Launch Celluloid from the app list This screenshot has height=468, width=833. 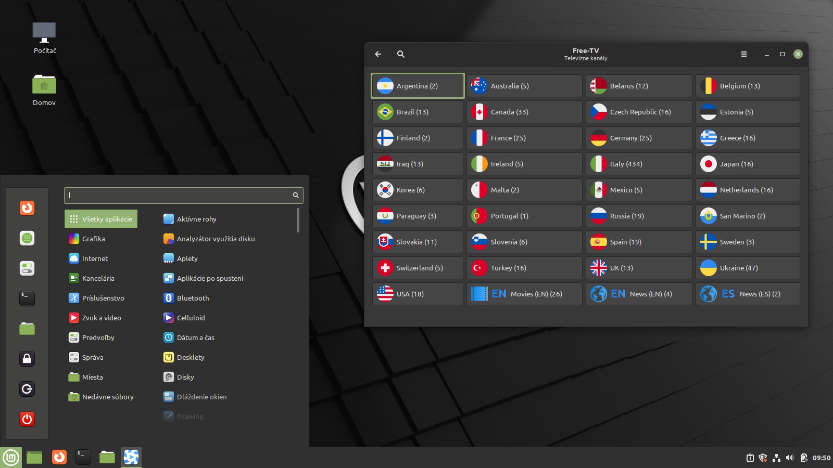pyautogui.click(x=227, y=318)
